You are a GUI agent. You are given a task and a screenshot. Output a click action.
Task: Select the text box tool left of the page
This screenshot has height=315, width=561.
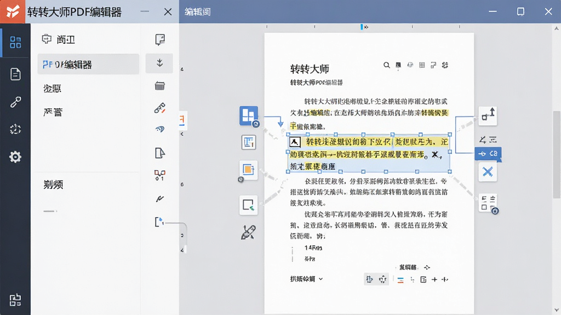coord(249,142)
